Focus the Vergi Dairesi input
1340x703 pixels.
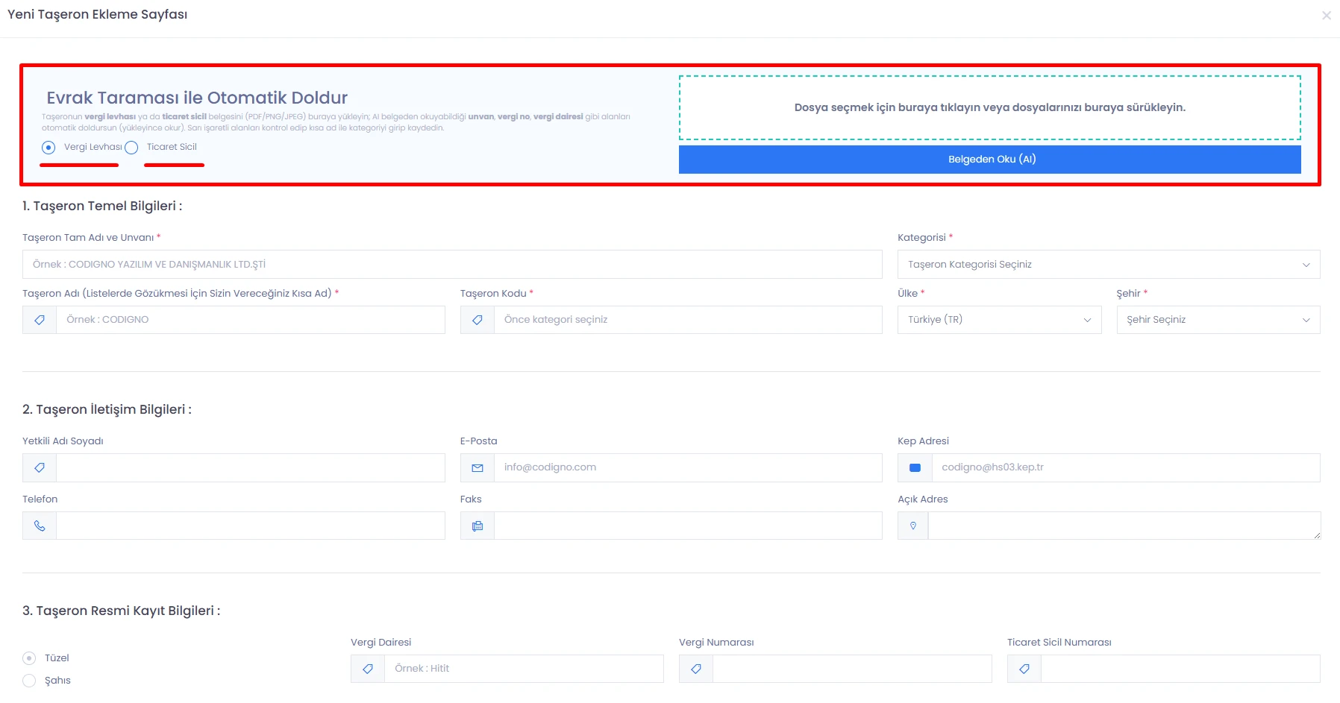point(524,669)
